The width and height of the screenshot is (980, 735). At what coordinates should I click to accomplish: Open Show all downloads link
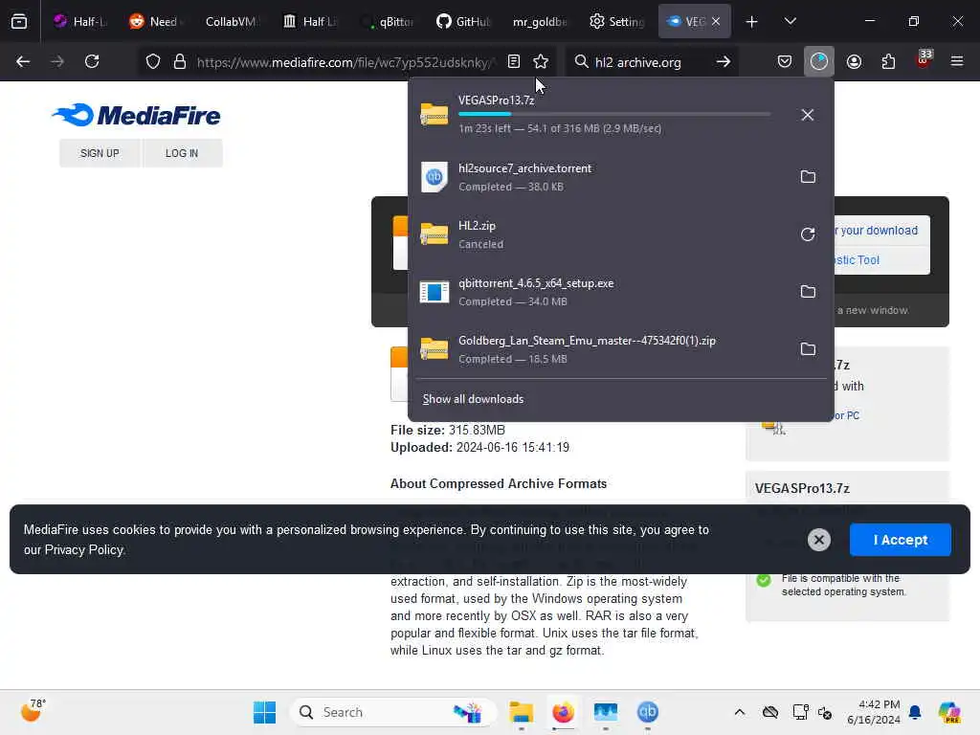point(473,399)
